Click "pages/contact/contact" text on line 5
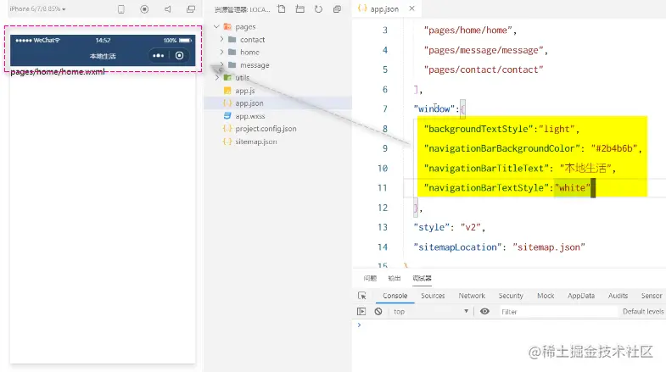The width and height of the screenshot is (666, 372). [x=484, y=69]
